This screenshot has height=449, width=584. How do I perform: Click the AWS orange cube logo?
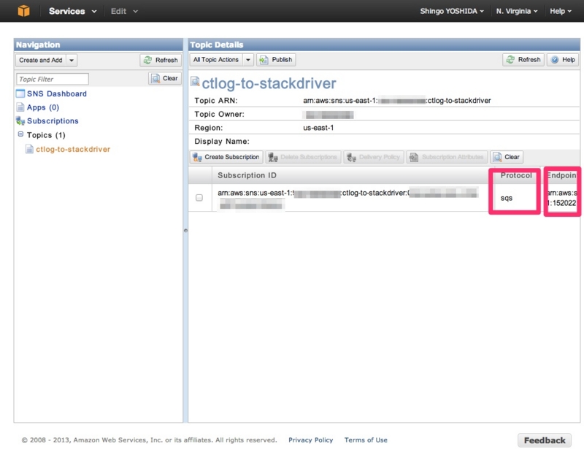[x=24, y=11]
